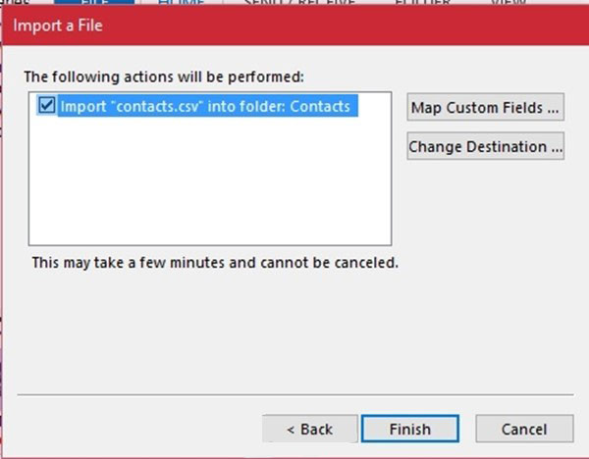Click the Import a File title bar
This screenshot has width=589, height=459.
click(x=295, y=25)
